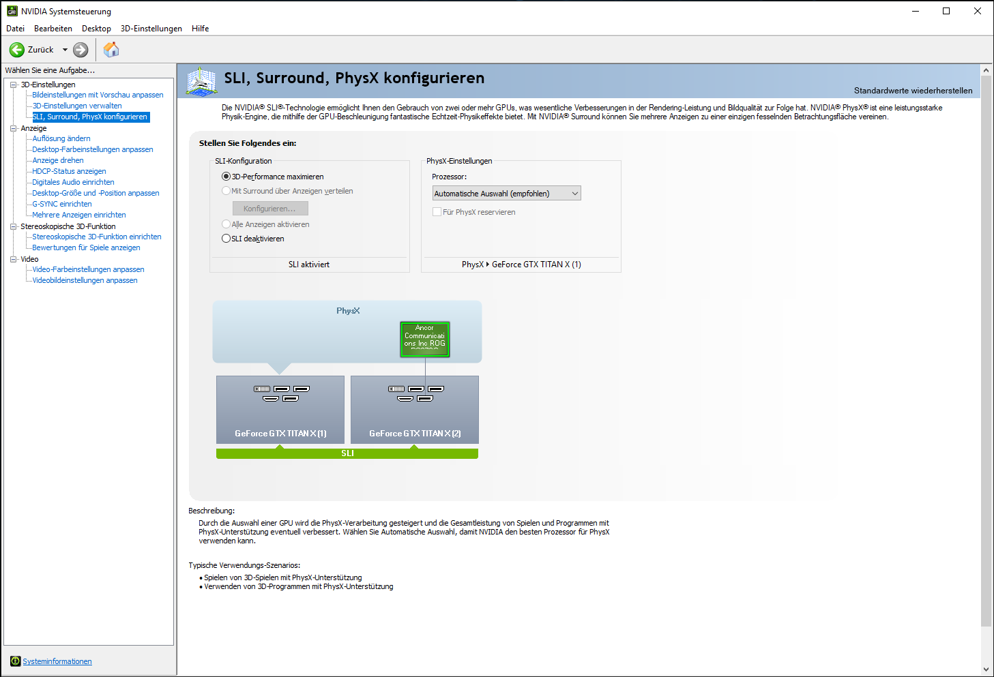Open HDCP-Status anzeigen
The height and width of the screenshot is (677, 994).
[69, 171]
